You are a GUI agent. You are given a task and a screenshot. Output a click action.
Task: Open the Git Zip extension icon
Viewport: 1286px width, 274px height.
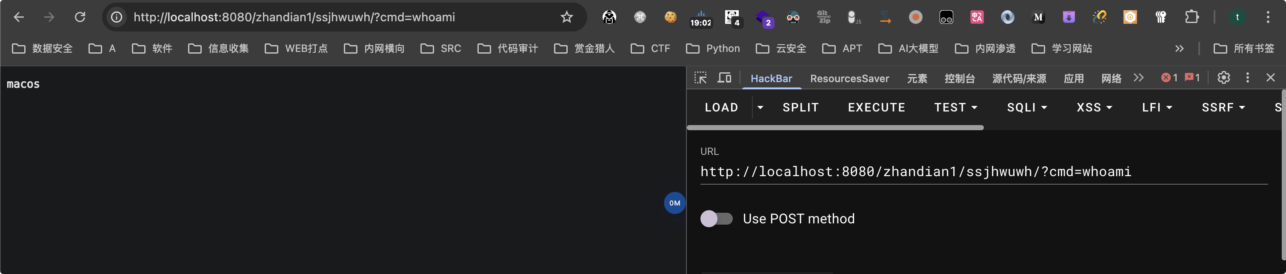tap(824, 17)
